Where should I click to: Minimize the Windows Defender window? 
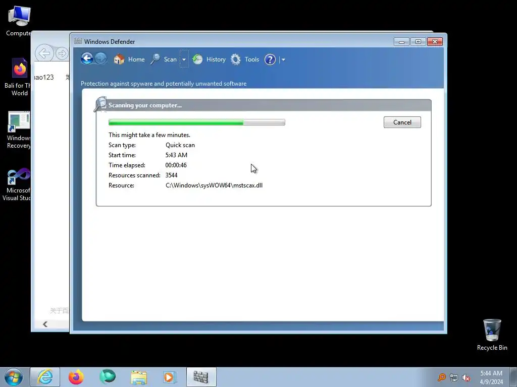coord(401,41)
